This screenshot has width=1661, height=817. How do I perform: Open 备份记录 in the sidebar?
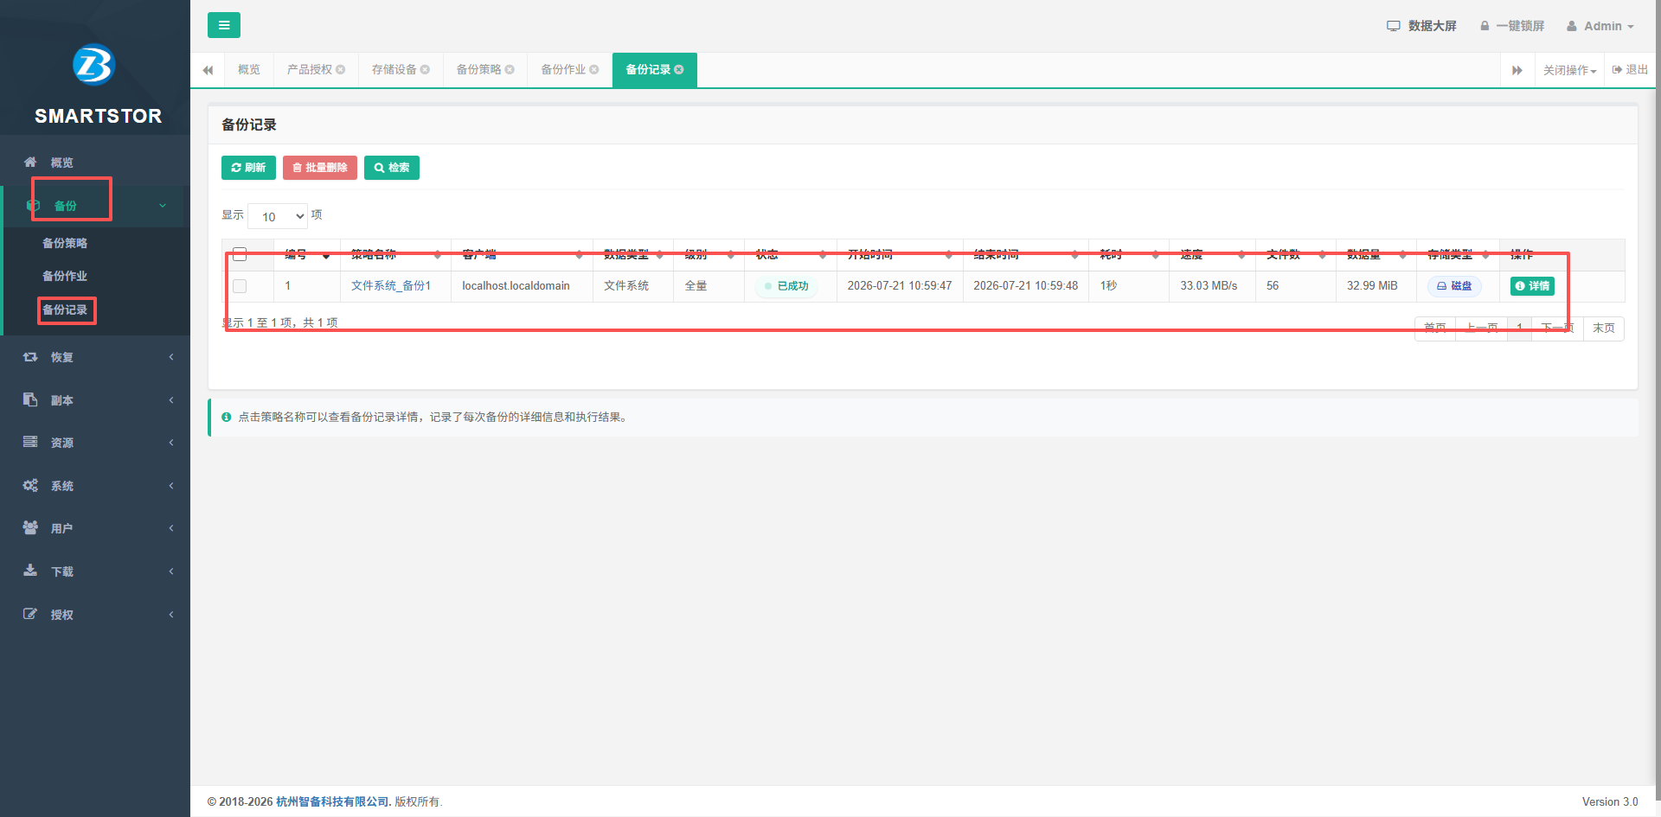(65, 310)
